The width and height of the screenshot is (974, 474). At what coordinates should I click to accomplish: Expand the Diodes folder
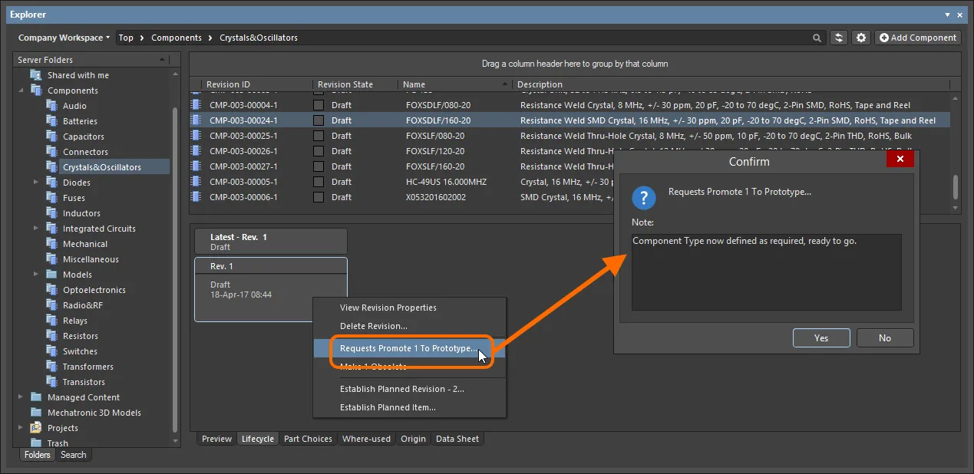click(x=35, y=183)
